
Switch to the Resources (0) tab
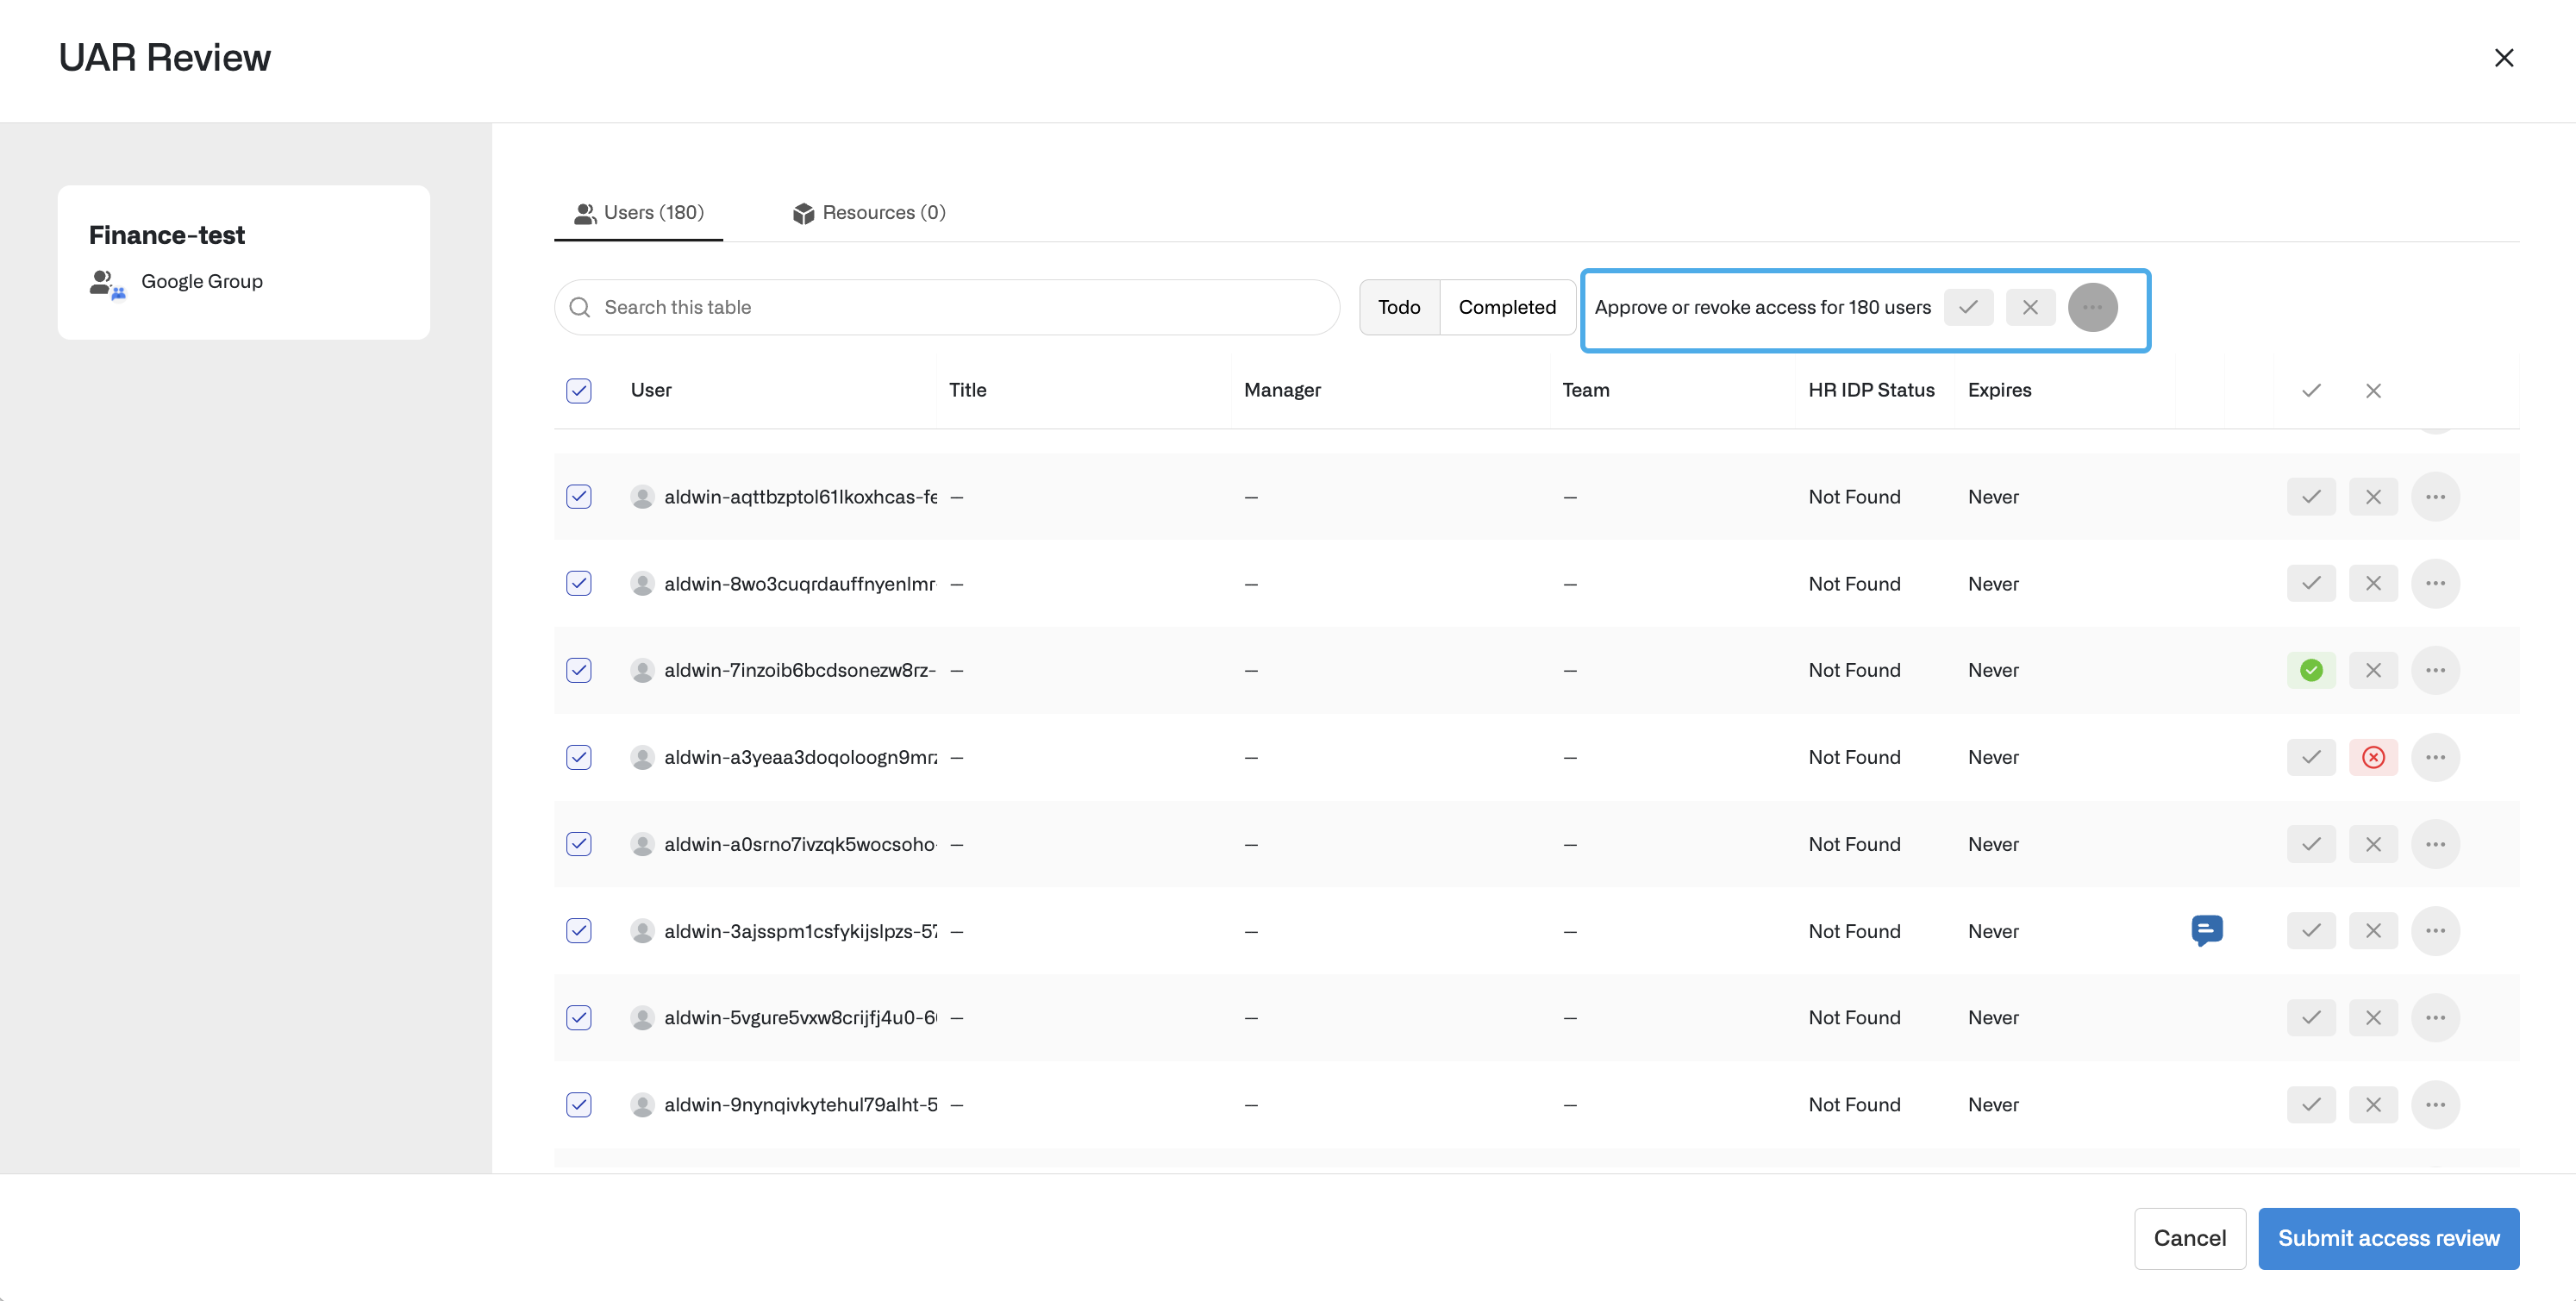[x=868, y=212]
